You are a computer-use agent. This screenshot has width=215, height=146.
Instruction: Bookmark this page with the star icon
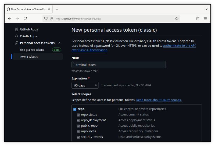coord(177,18)
